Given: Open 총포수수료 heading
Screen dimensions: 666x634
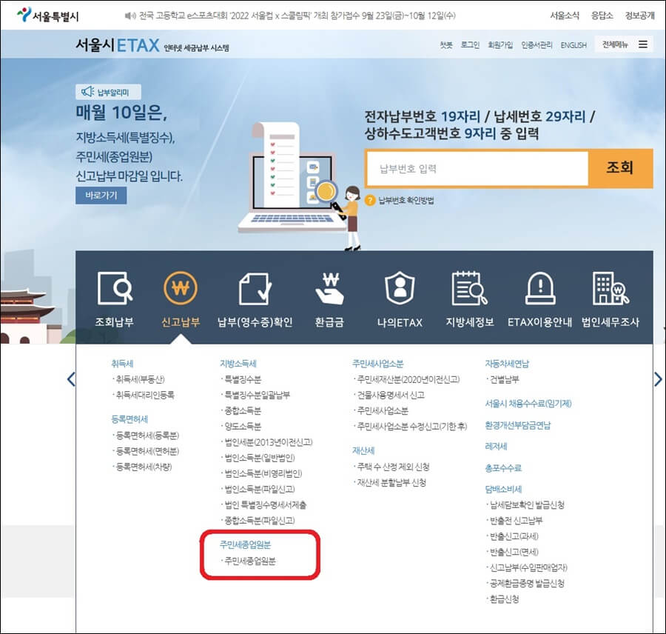Looking at the screenshot, I should (x=503, y=468).
